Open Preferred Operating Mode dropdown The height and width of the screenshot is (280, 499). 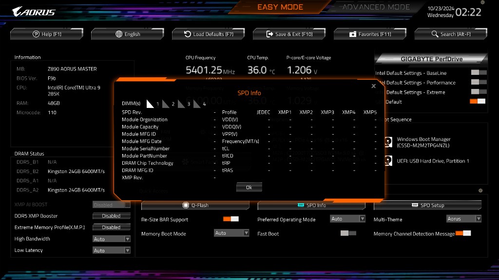click(347, 219)
